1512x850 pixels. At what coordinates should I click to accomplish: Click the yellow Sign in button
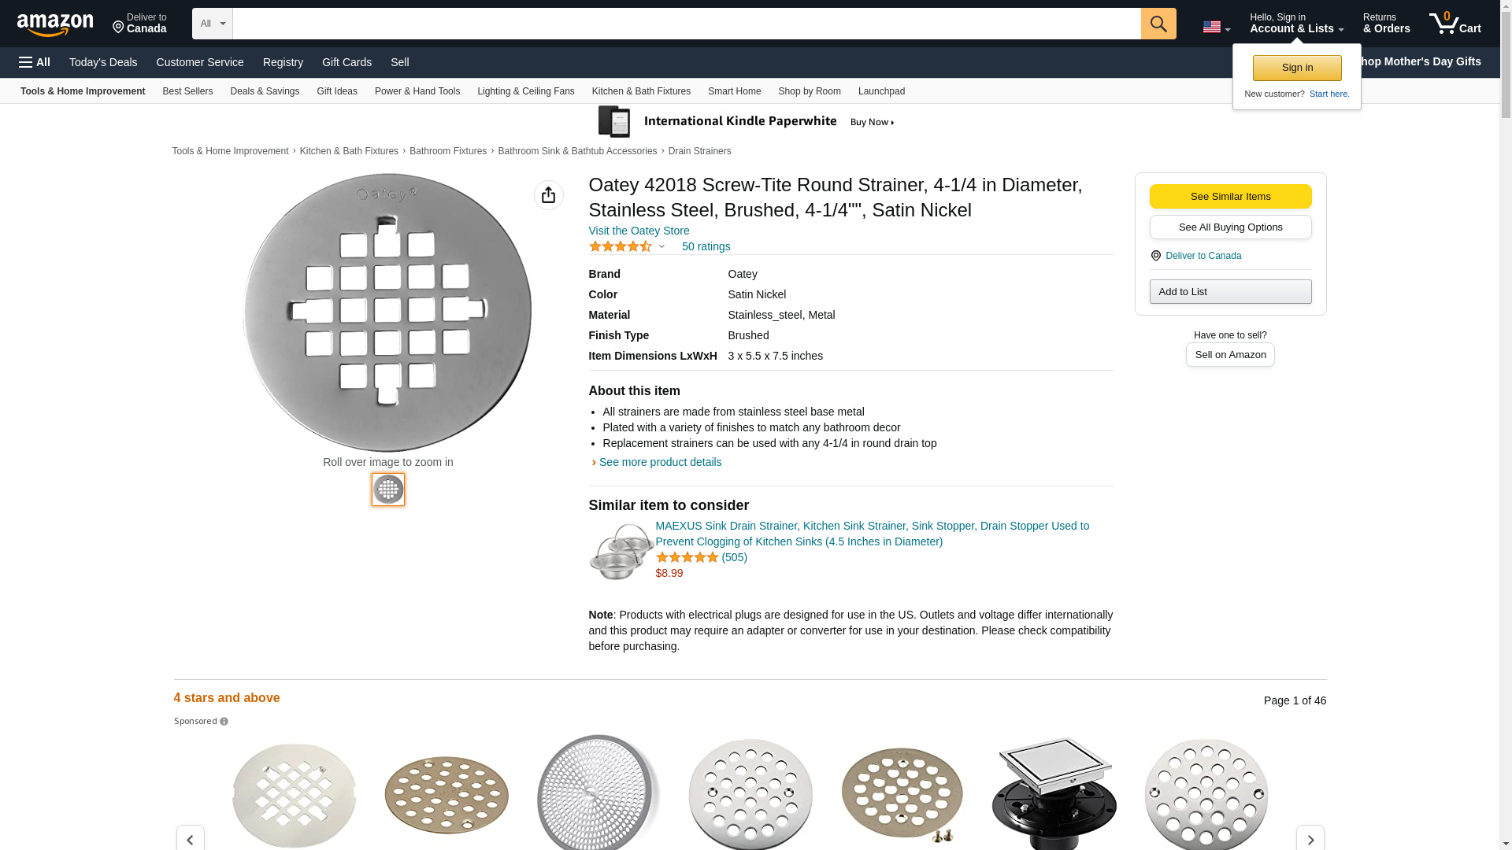(1296, 68)
